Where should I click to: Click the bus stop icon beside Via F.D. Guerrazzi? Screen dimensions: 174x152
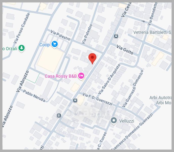75,100
